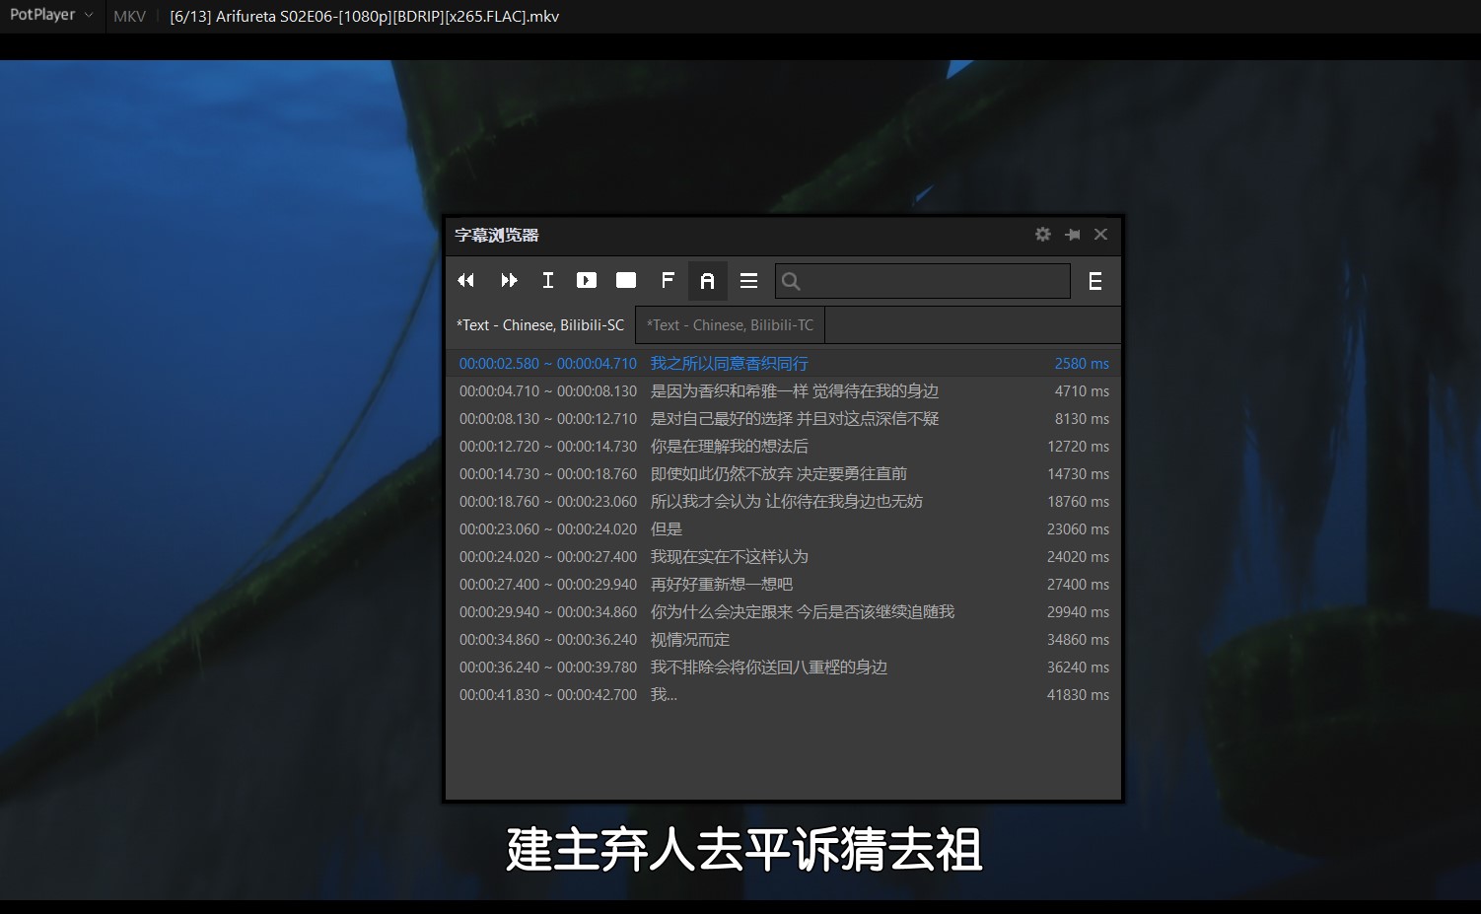Select subtitle 视情况而定
1481x914 pixels.
coord(783,640)
